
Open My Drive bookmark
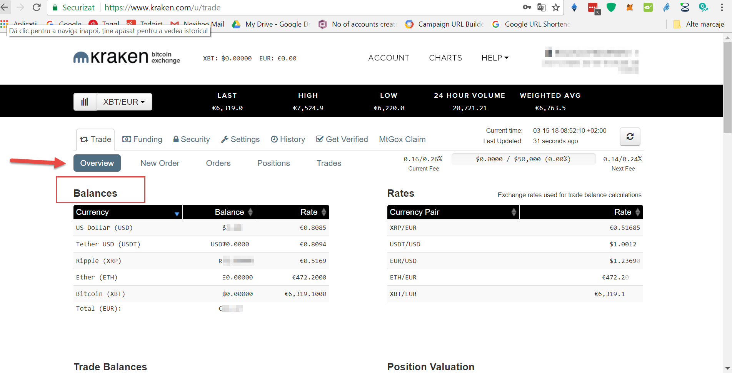tap(271, 24)
